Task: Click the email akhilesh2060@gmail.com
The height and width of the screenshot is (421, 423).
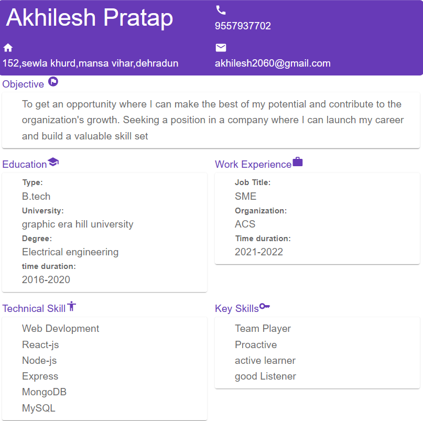Action: (273, 63)
